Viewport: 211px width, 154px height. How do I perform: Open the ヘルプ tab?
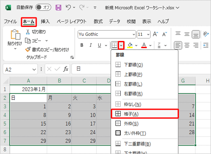point(163,22)
